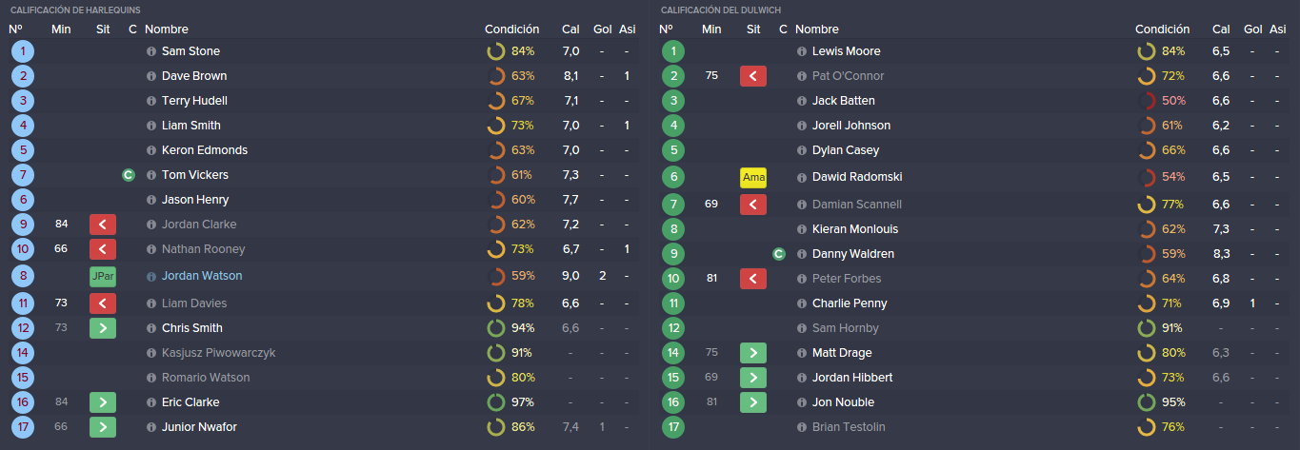
Task: Sort Harlequins table by Min column header
Action: point(61,29)
